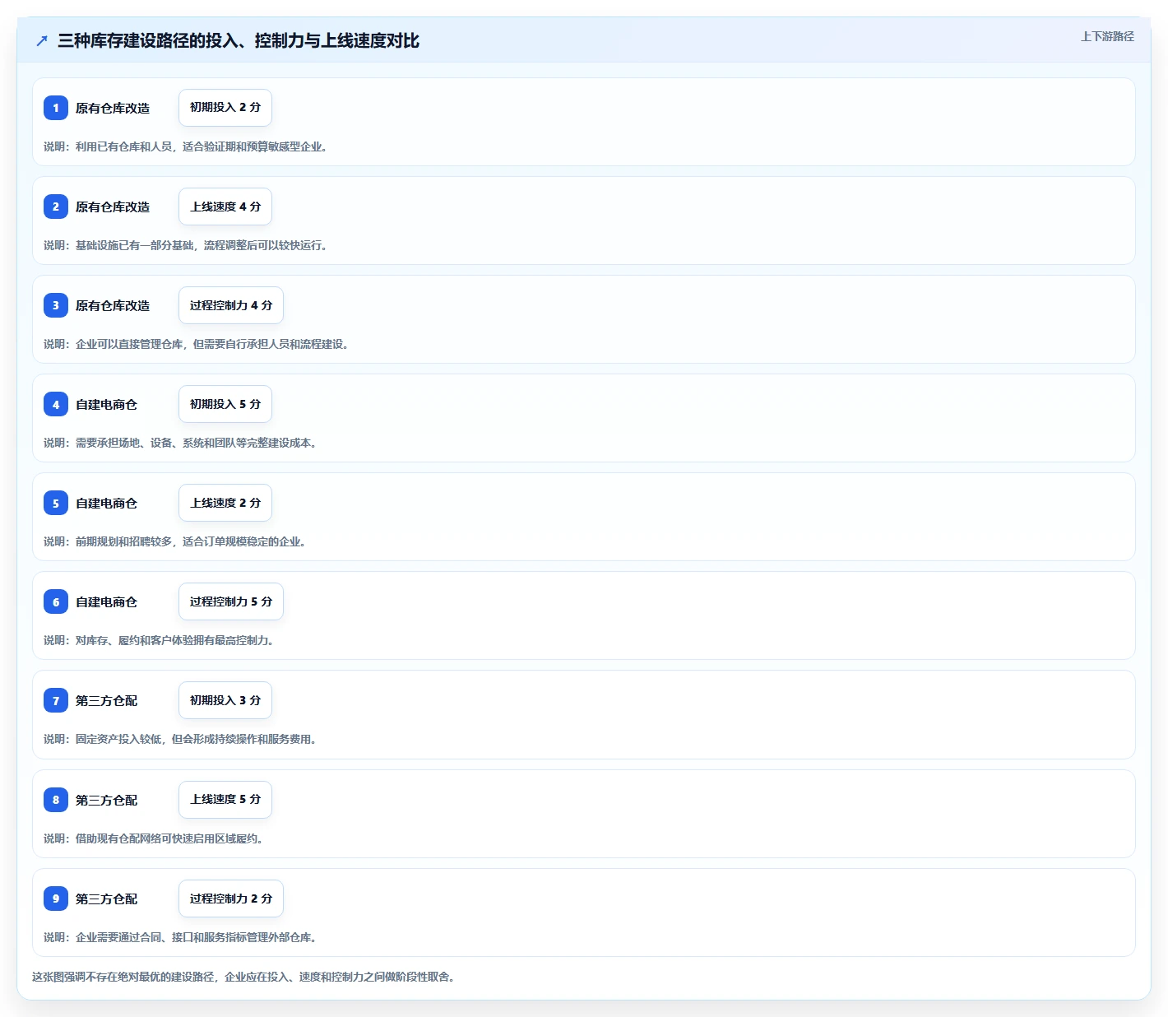This screenshot has width=1168, height=1017.
Task: Click number badge 1
Action: coord(56,108)
